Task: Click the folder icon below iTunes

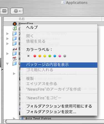Action: (15, 34)
